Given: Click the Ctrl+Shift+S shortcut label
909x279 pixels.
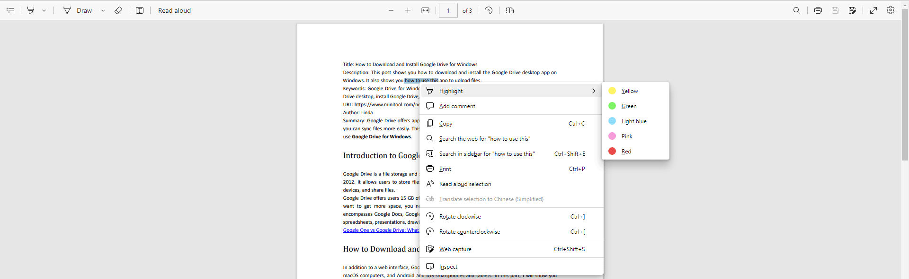Looking at the screenshot, I should 570,249.
